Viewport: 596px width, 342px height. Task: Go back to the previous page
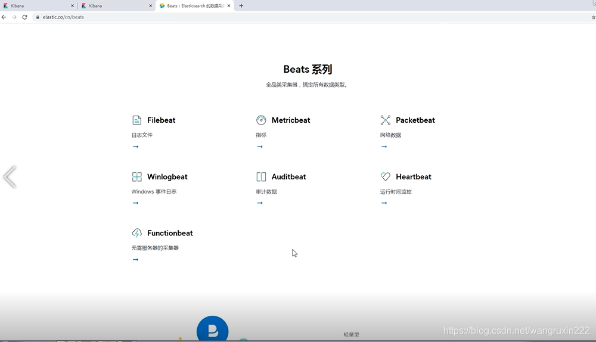(x=4, y=17)
